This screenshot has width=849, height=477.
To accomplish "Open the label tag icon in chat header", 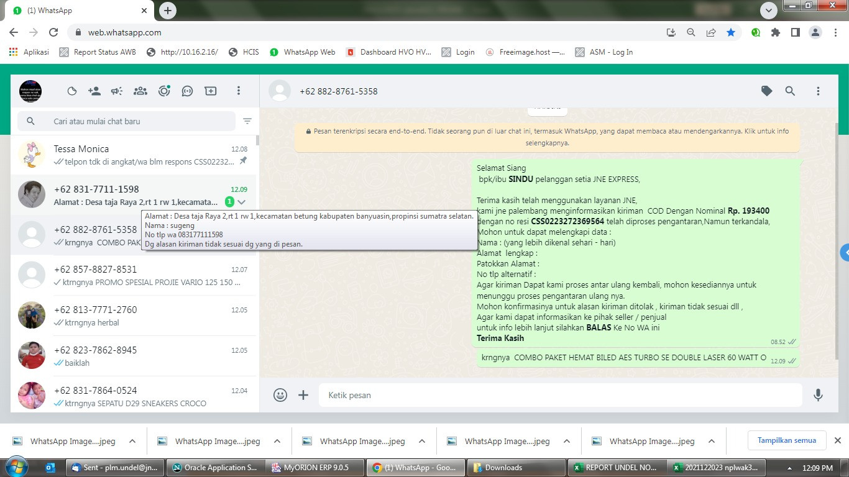I will click(x=767, y=91).
